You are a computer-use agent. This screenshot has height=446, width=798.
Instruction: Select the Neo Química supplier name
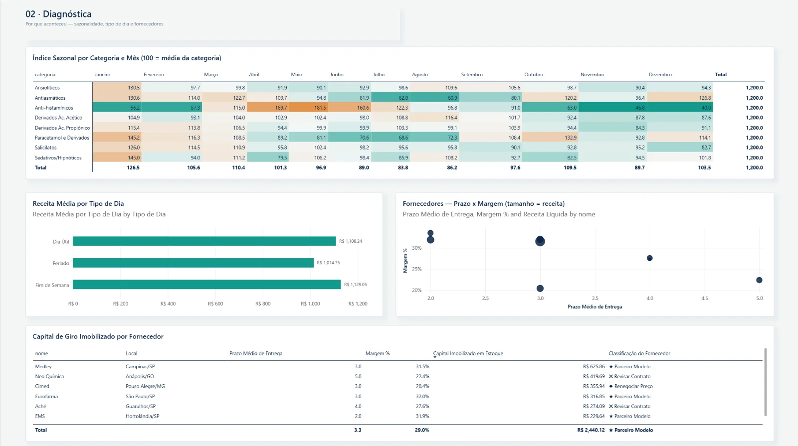pos(49,377)
